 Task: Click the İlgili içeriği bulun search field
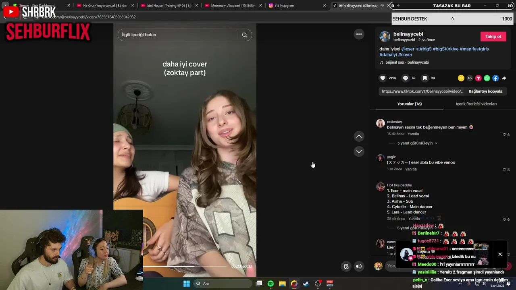tap(179, 35)
